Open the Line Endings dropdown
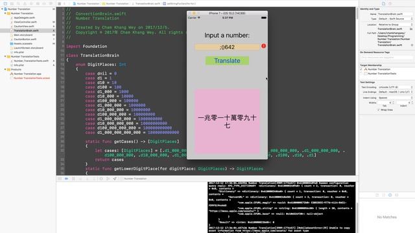 tap(395, 92)
